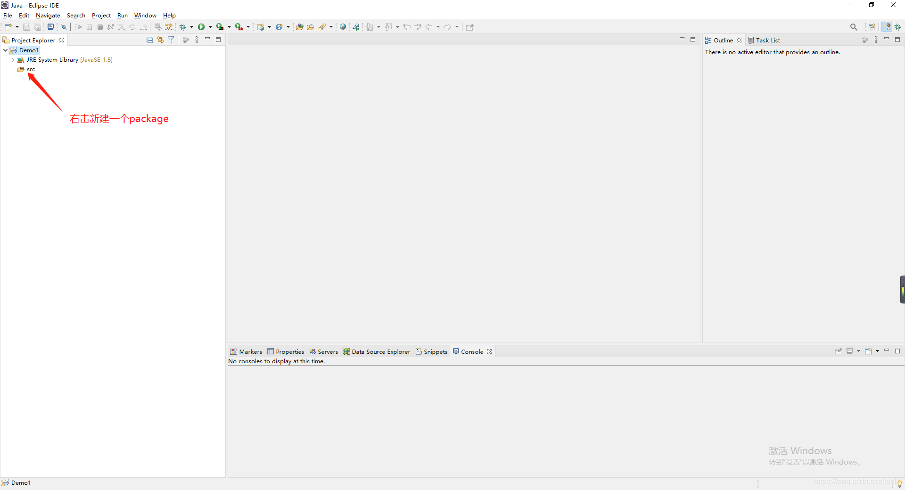Click the Open Task toolbar icon

310,27
